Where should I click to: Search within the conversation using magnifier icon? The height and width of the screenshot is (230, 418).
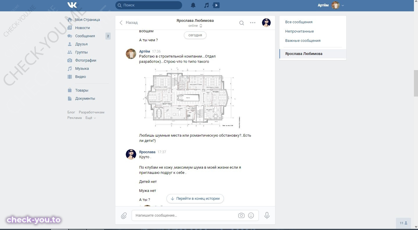[x=241, y=23]
